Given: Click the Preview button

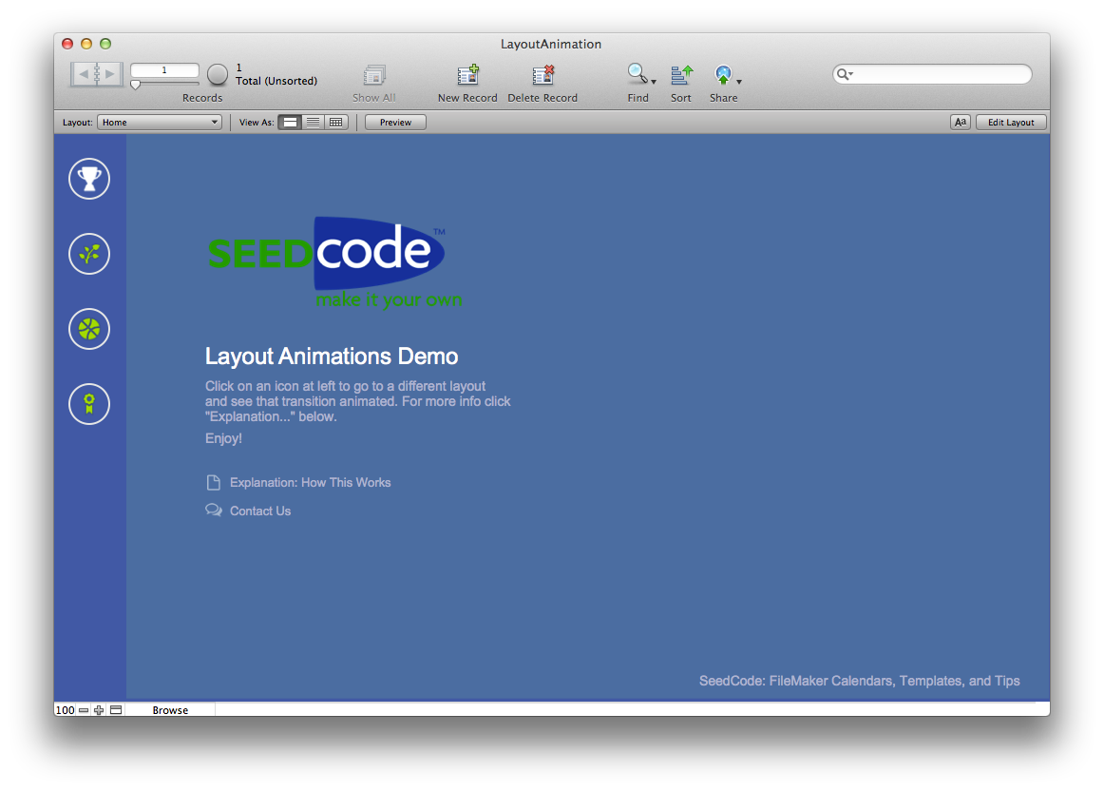Looking at the screenshot, I should pos(395,123).
